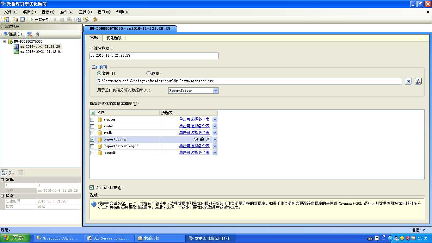Click the stop analysis toolbar icon
The height and width of the screenshot is (243, 432).
click(x=55, y=20)
